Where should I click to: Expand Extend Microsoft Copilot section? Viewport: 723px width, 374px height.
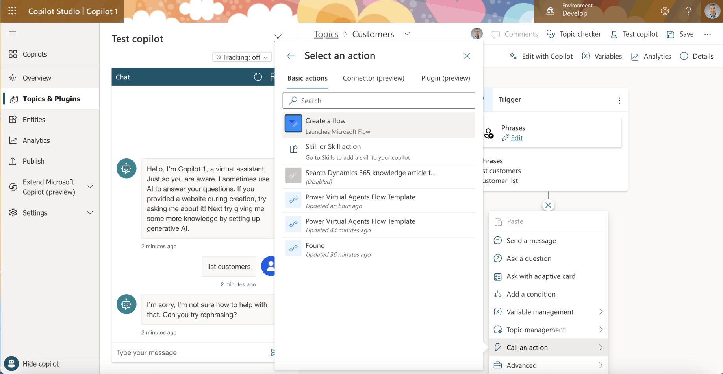[90, 187]
